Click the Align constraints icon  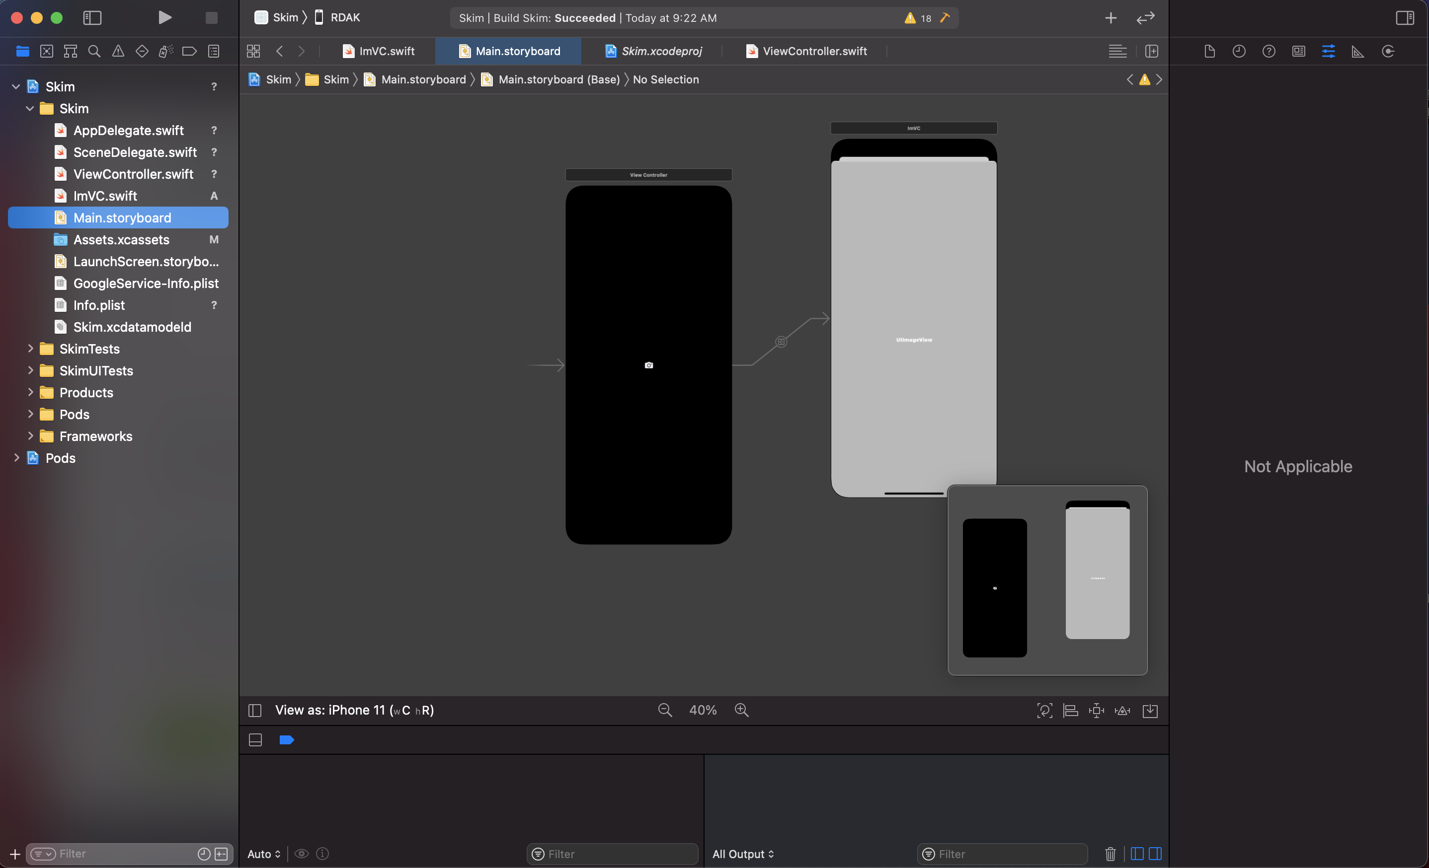click(x=1070, y=711)
